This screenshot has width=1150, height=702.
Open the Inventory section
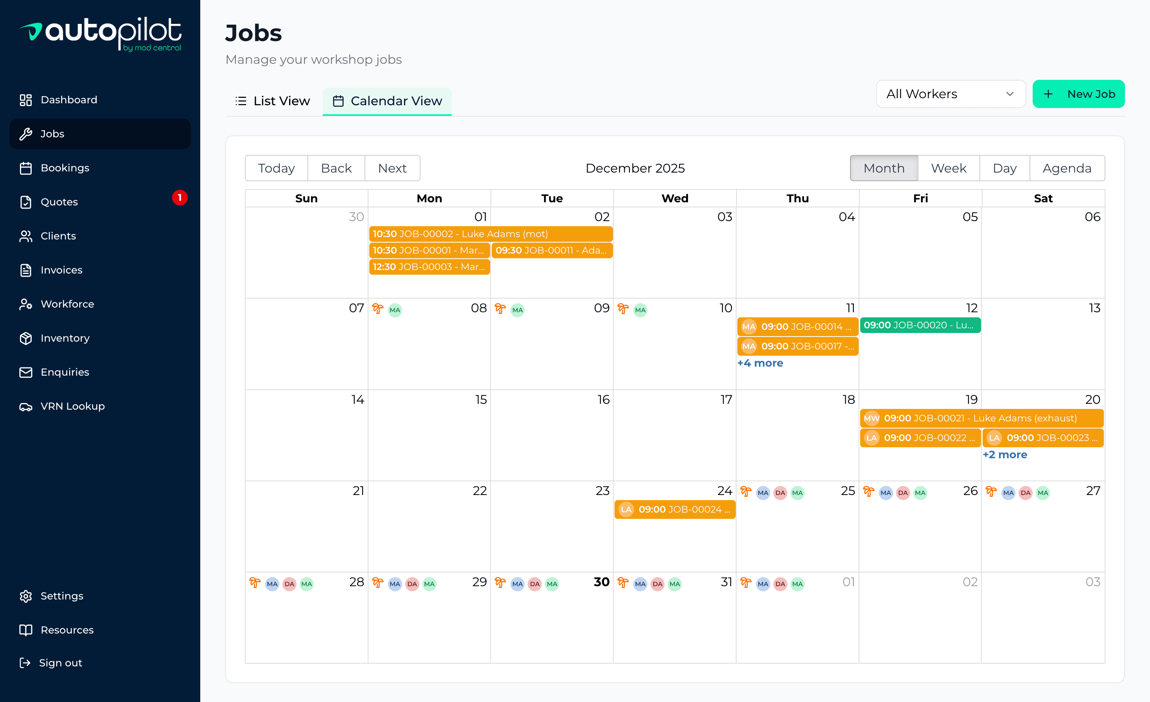(x=65, y=338)
